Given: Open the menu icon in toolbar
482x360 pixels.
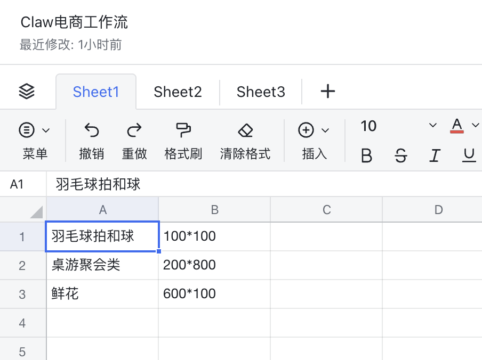Looking at the screenshot, I should point(27,130).
